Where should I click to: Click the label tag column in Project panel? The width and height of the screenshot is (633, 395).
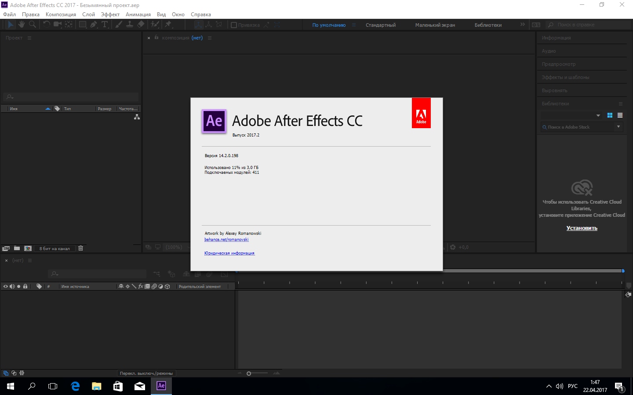57,108
